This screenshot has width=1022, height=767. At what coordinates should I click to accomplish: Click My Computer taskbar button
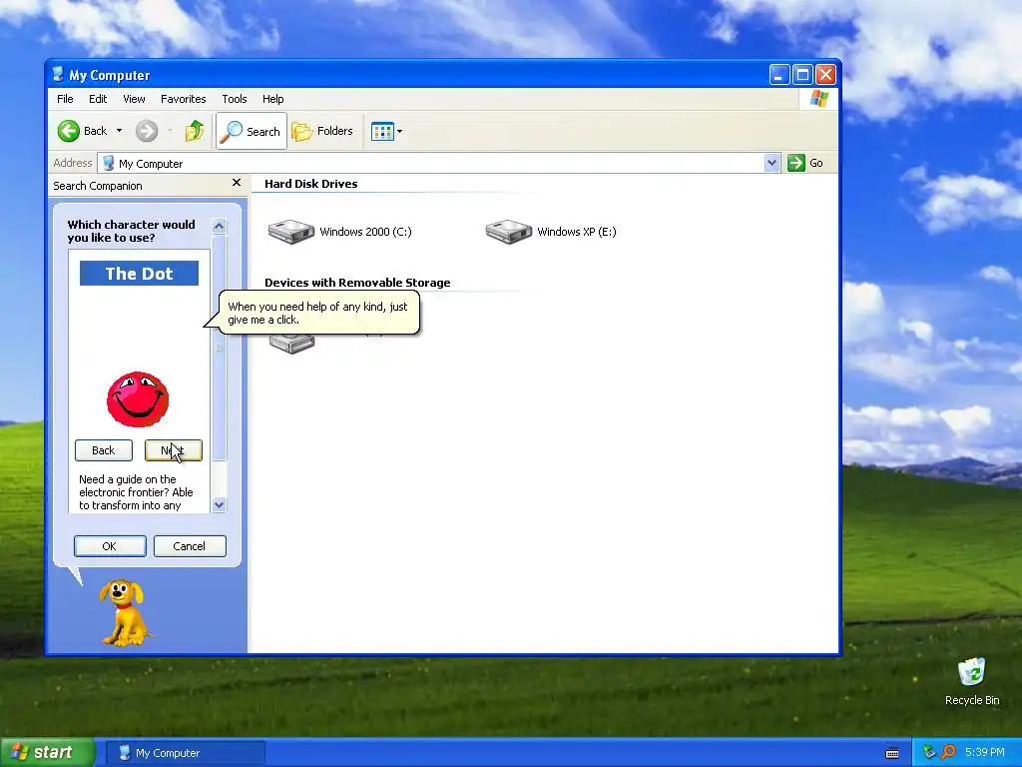point(185,753)
